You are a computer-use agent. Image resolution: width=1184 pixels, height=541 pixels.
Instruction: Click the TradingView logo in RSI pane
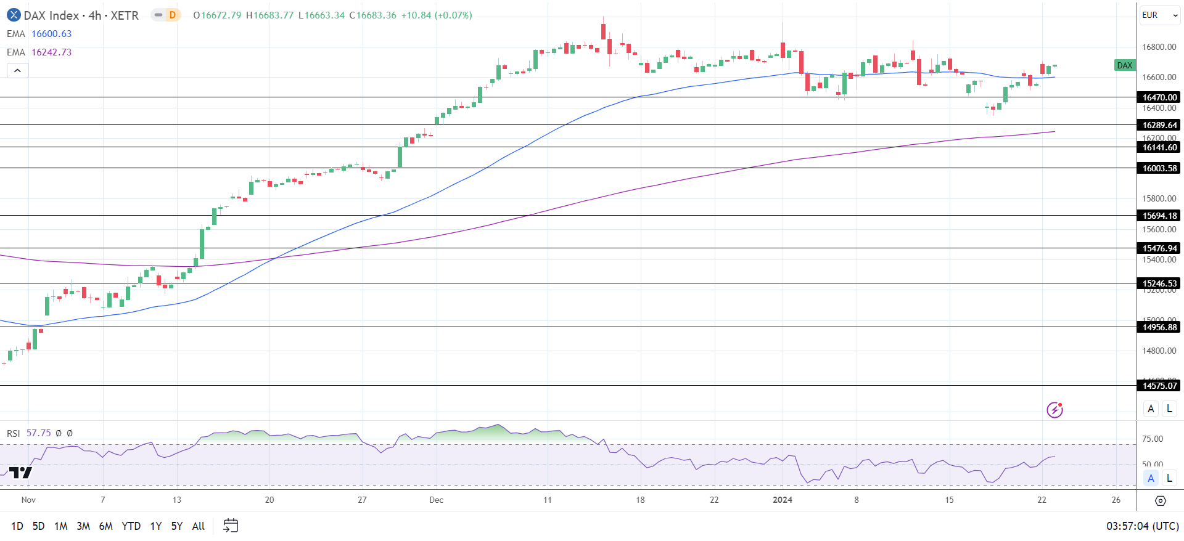[20, 473]
